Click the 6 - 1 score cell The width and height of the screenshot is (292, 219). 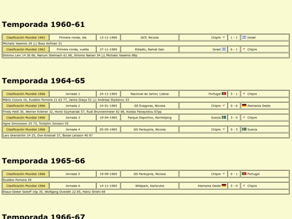[x=234, y=49]
